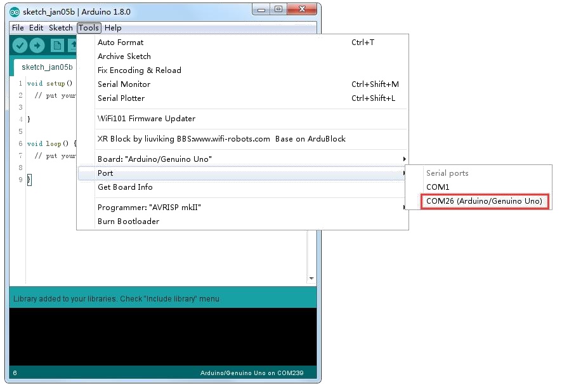Maximize the Arduino window
Image resolution: width=562 pixels, height=384 pixels.
point(278,10)
